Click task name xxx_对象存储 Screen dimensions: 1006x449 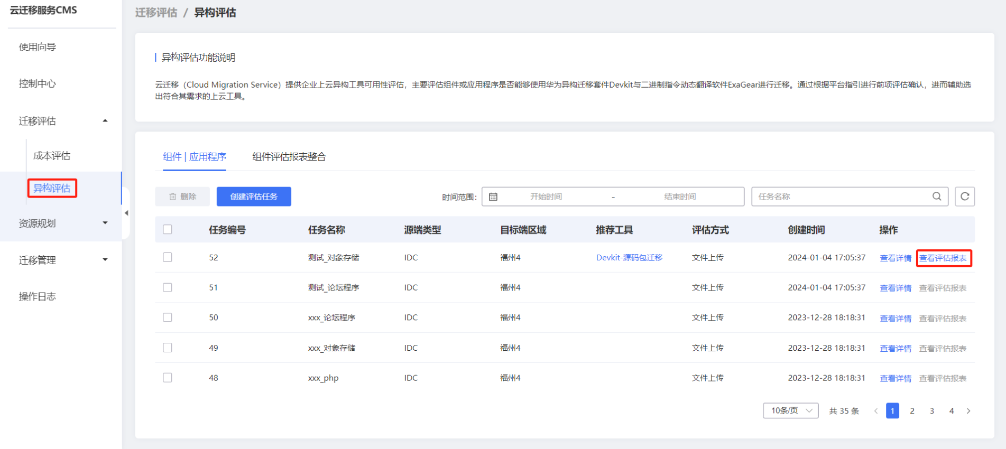tap(331, 348)
